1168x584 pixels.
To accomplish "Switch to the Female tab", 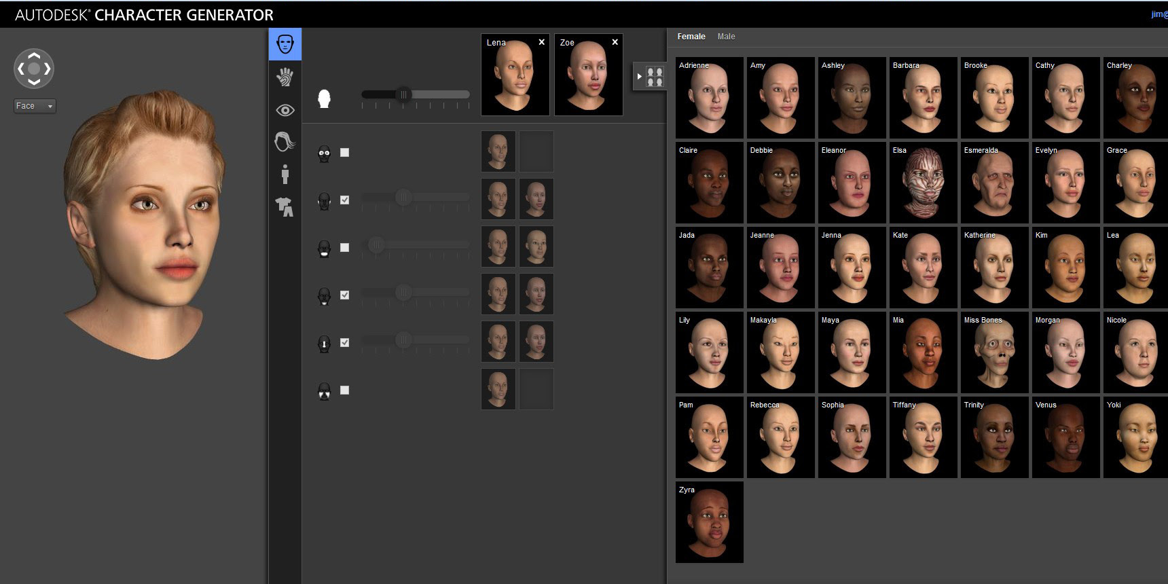I will (691, 37).
